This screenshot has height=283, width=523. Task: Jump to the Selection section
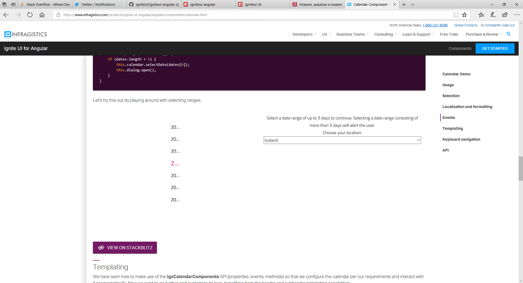point(451,96)
